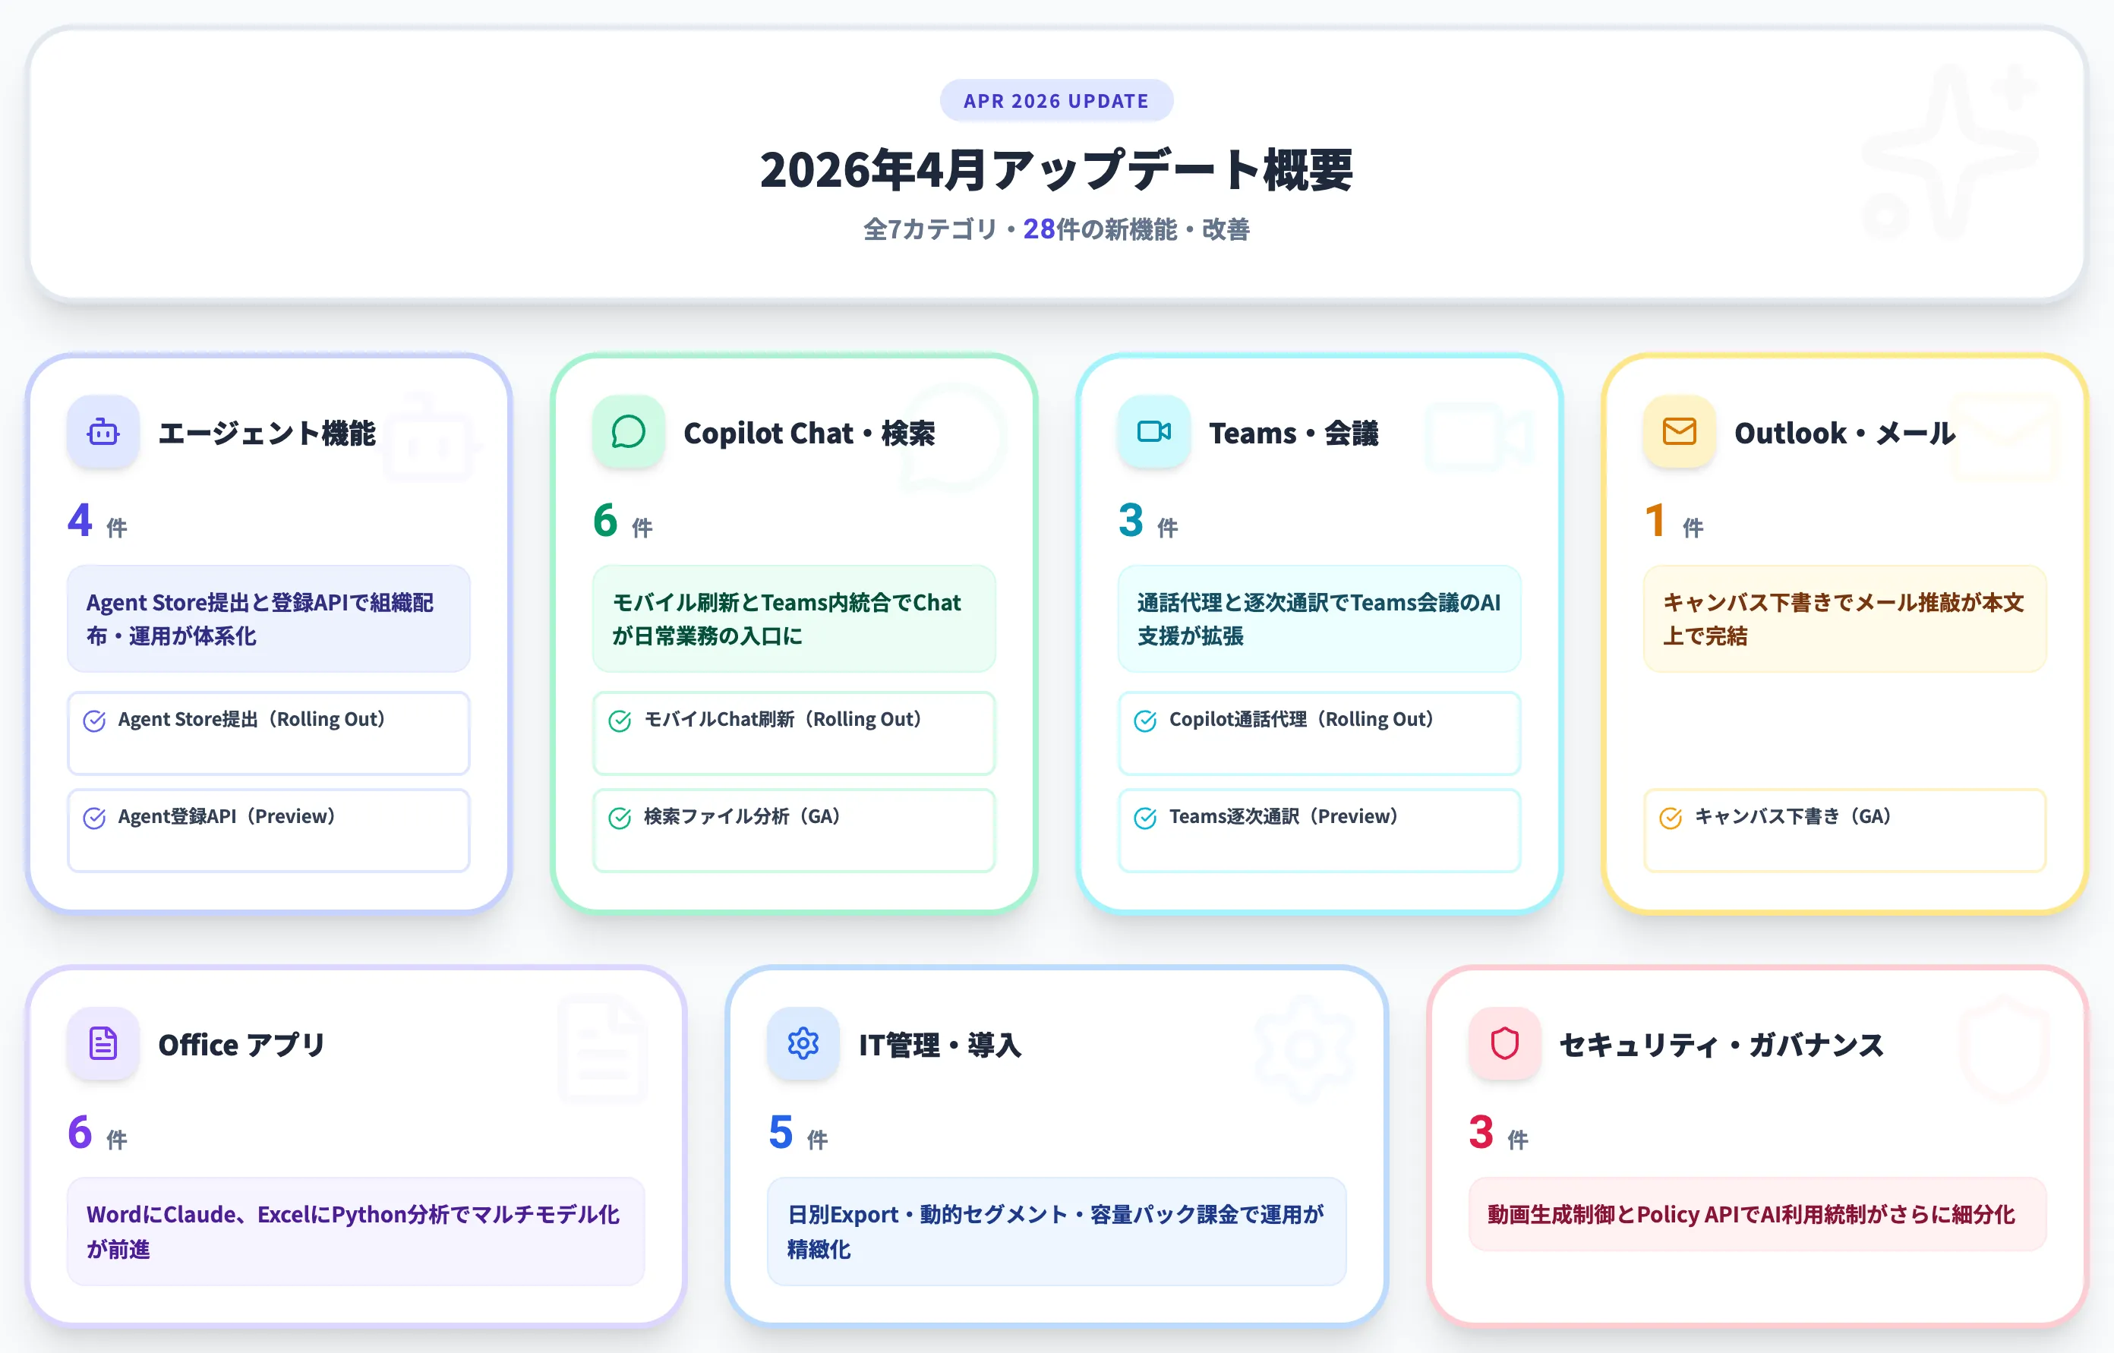
Task: Click check icon beside 検索ファイル分析
Action: pos(620,818)
